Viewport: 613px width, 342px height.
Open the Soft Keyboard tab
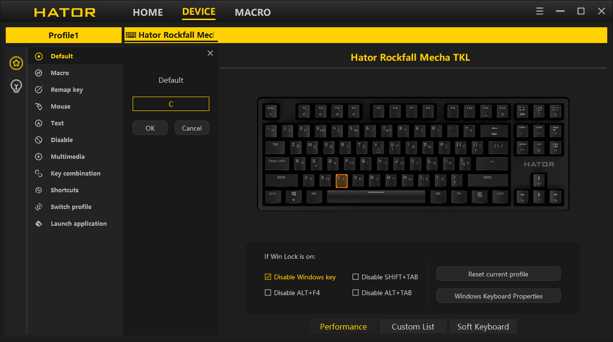pos(483,327)
